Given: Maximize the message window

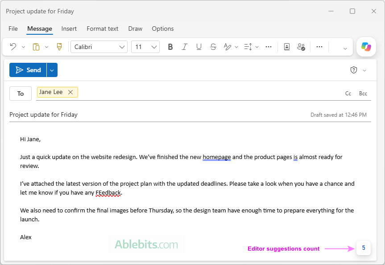Looking at the screenshot, I should click(x=352, y=11).
